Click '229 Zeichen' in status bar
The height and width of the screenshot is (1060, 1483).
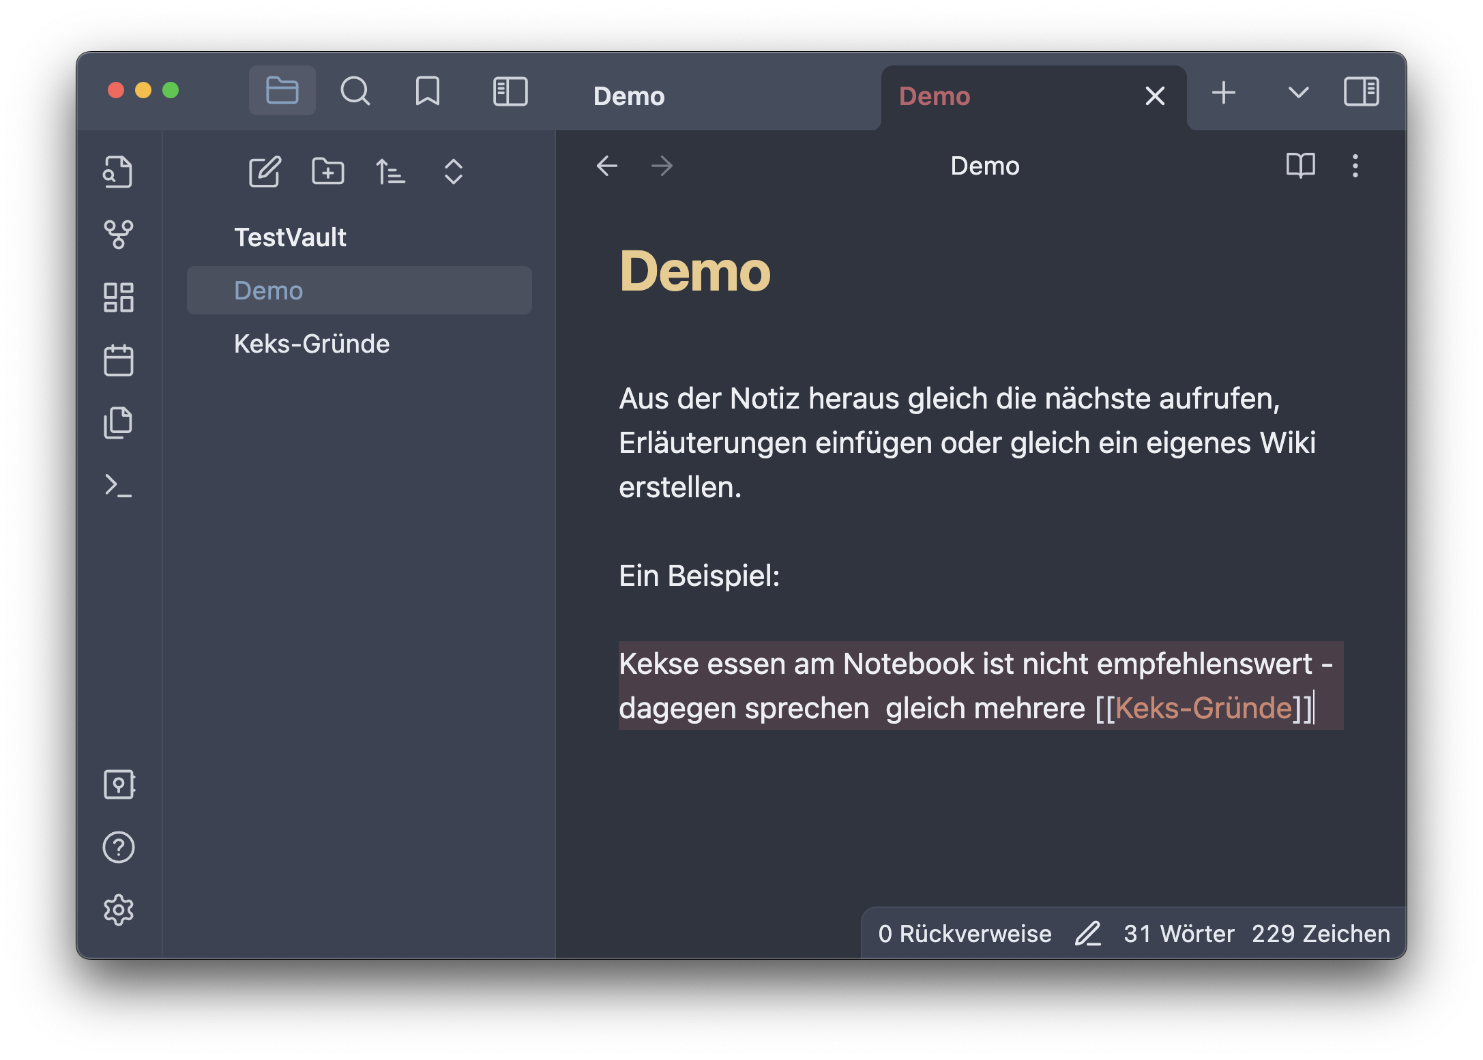(1321, 933)
